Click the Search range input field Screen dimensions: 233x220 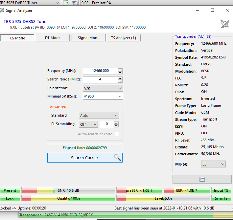(x=101, y=79)
